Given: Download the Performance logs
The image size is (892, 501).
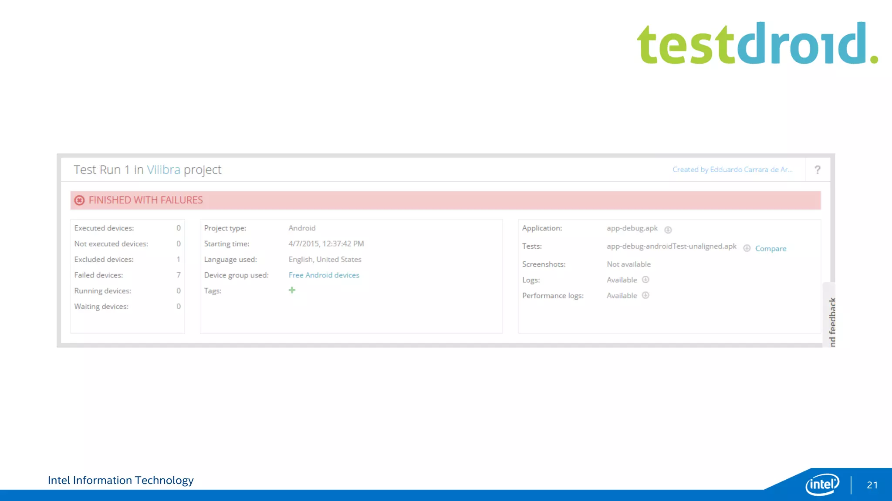Looking at the screenshot, I should 645,295.
